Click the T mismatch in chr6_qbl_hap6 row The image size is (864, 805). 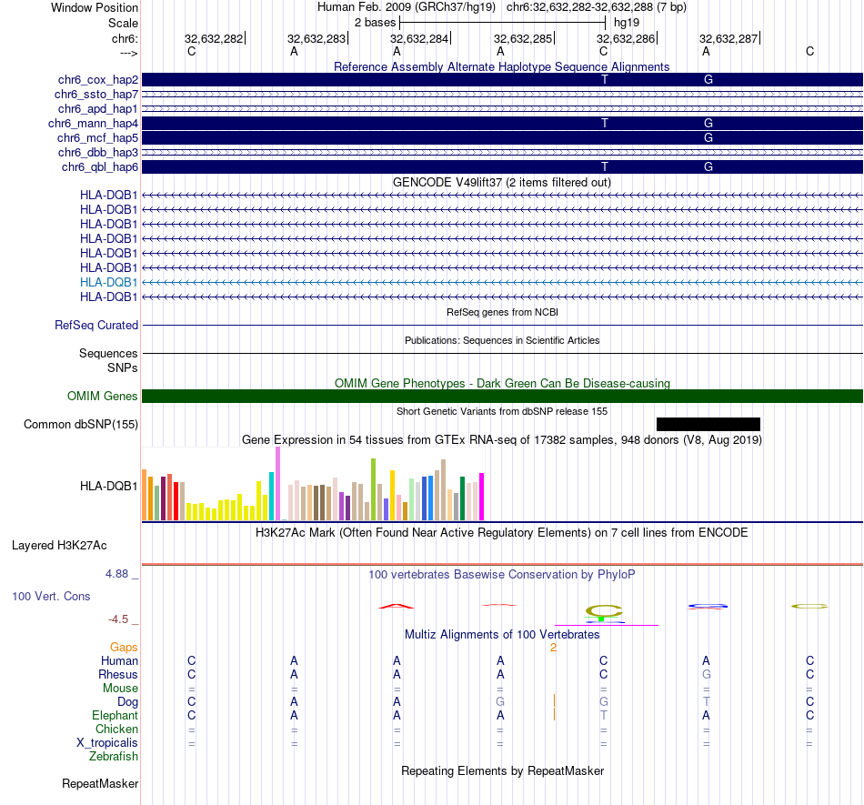pyautogui.click(x=605, y=167)
